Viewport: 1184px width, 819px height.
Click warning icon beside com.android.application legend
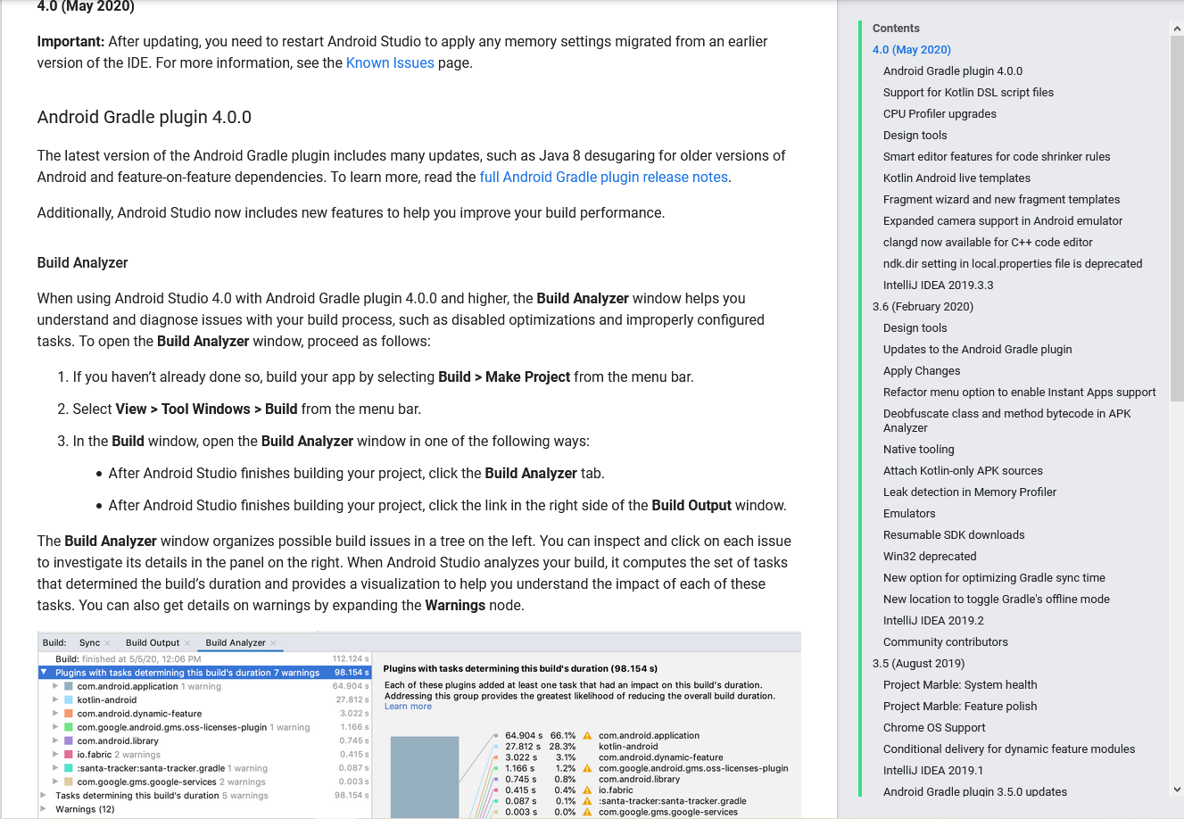pyautogui.click(x=587, y=736)
